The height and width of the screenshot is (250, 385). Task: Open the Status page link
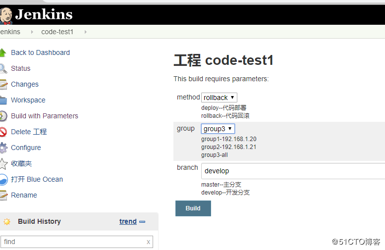[x=21, y=68]
